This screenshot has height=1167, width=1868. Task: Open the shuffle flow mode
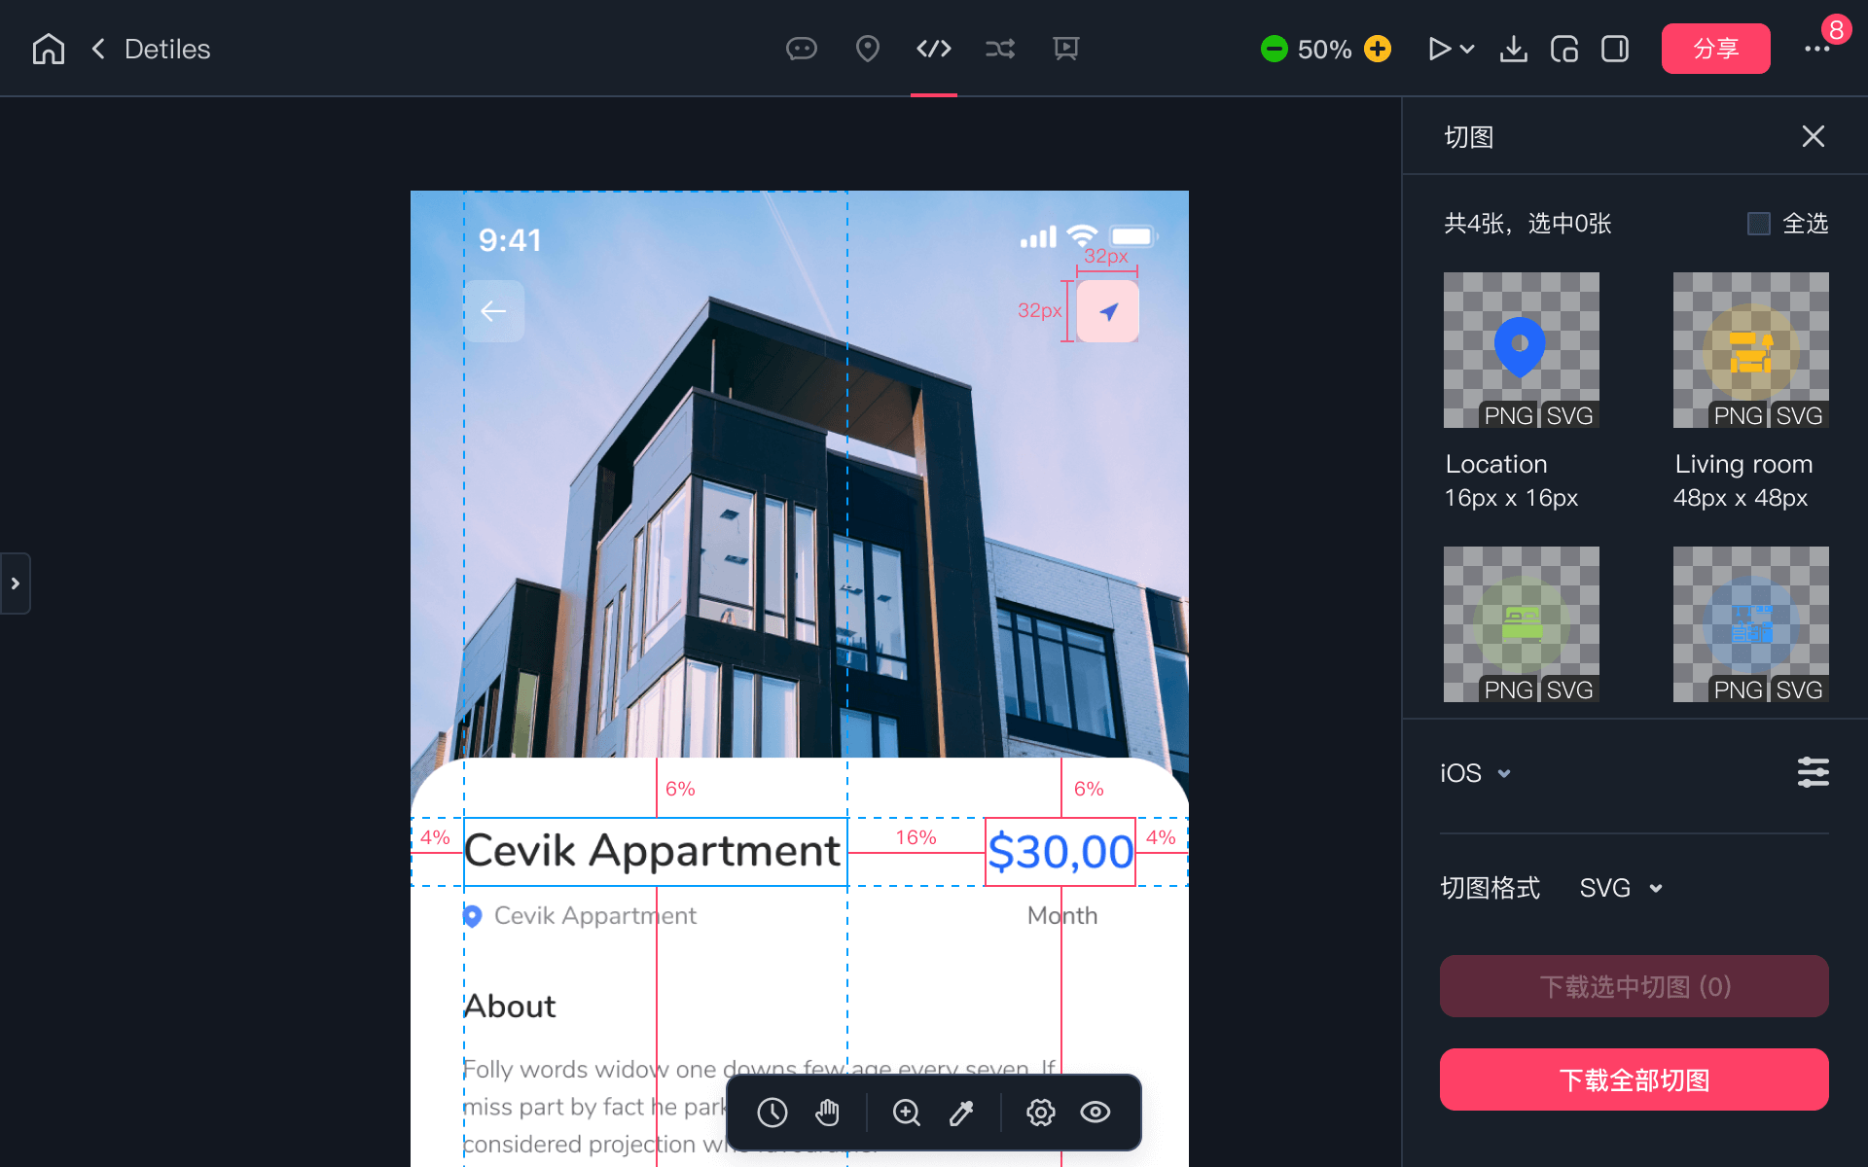click(1000, 49)
